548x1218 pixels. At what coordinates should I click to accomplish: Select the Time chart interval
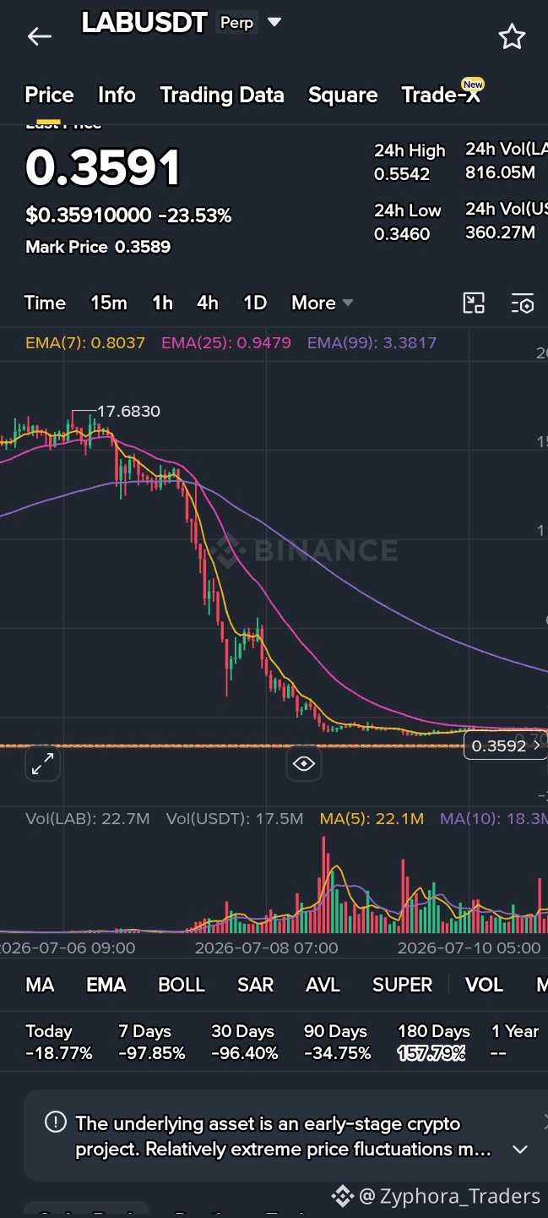(x=45, y=303)
